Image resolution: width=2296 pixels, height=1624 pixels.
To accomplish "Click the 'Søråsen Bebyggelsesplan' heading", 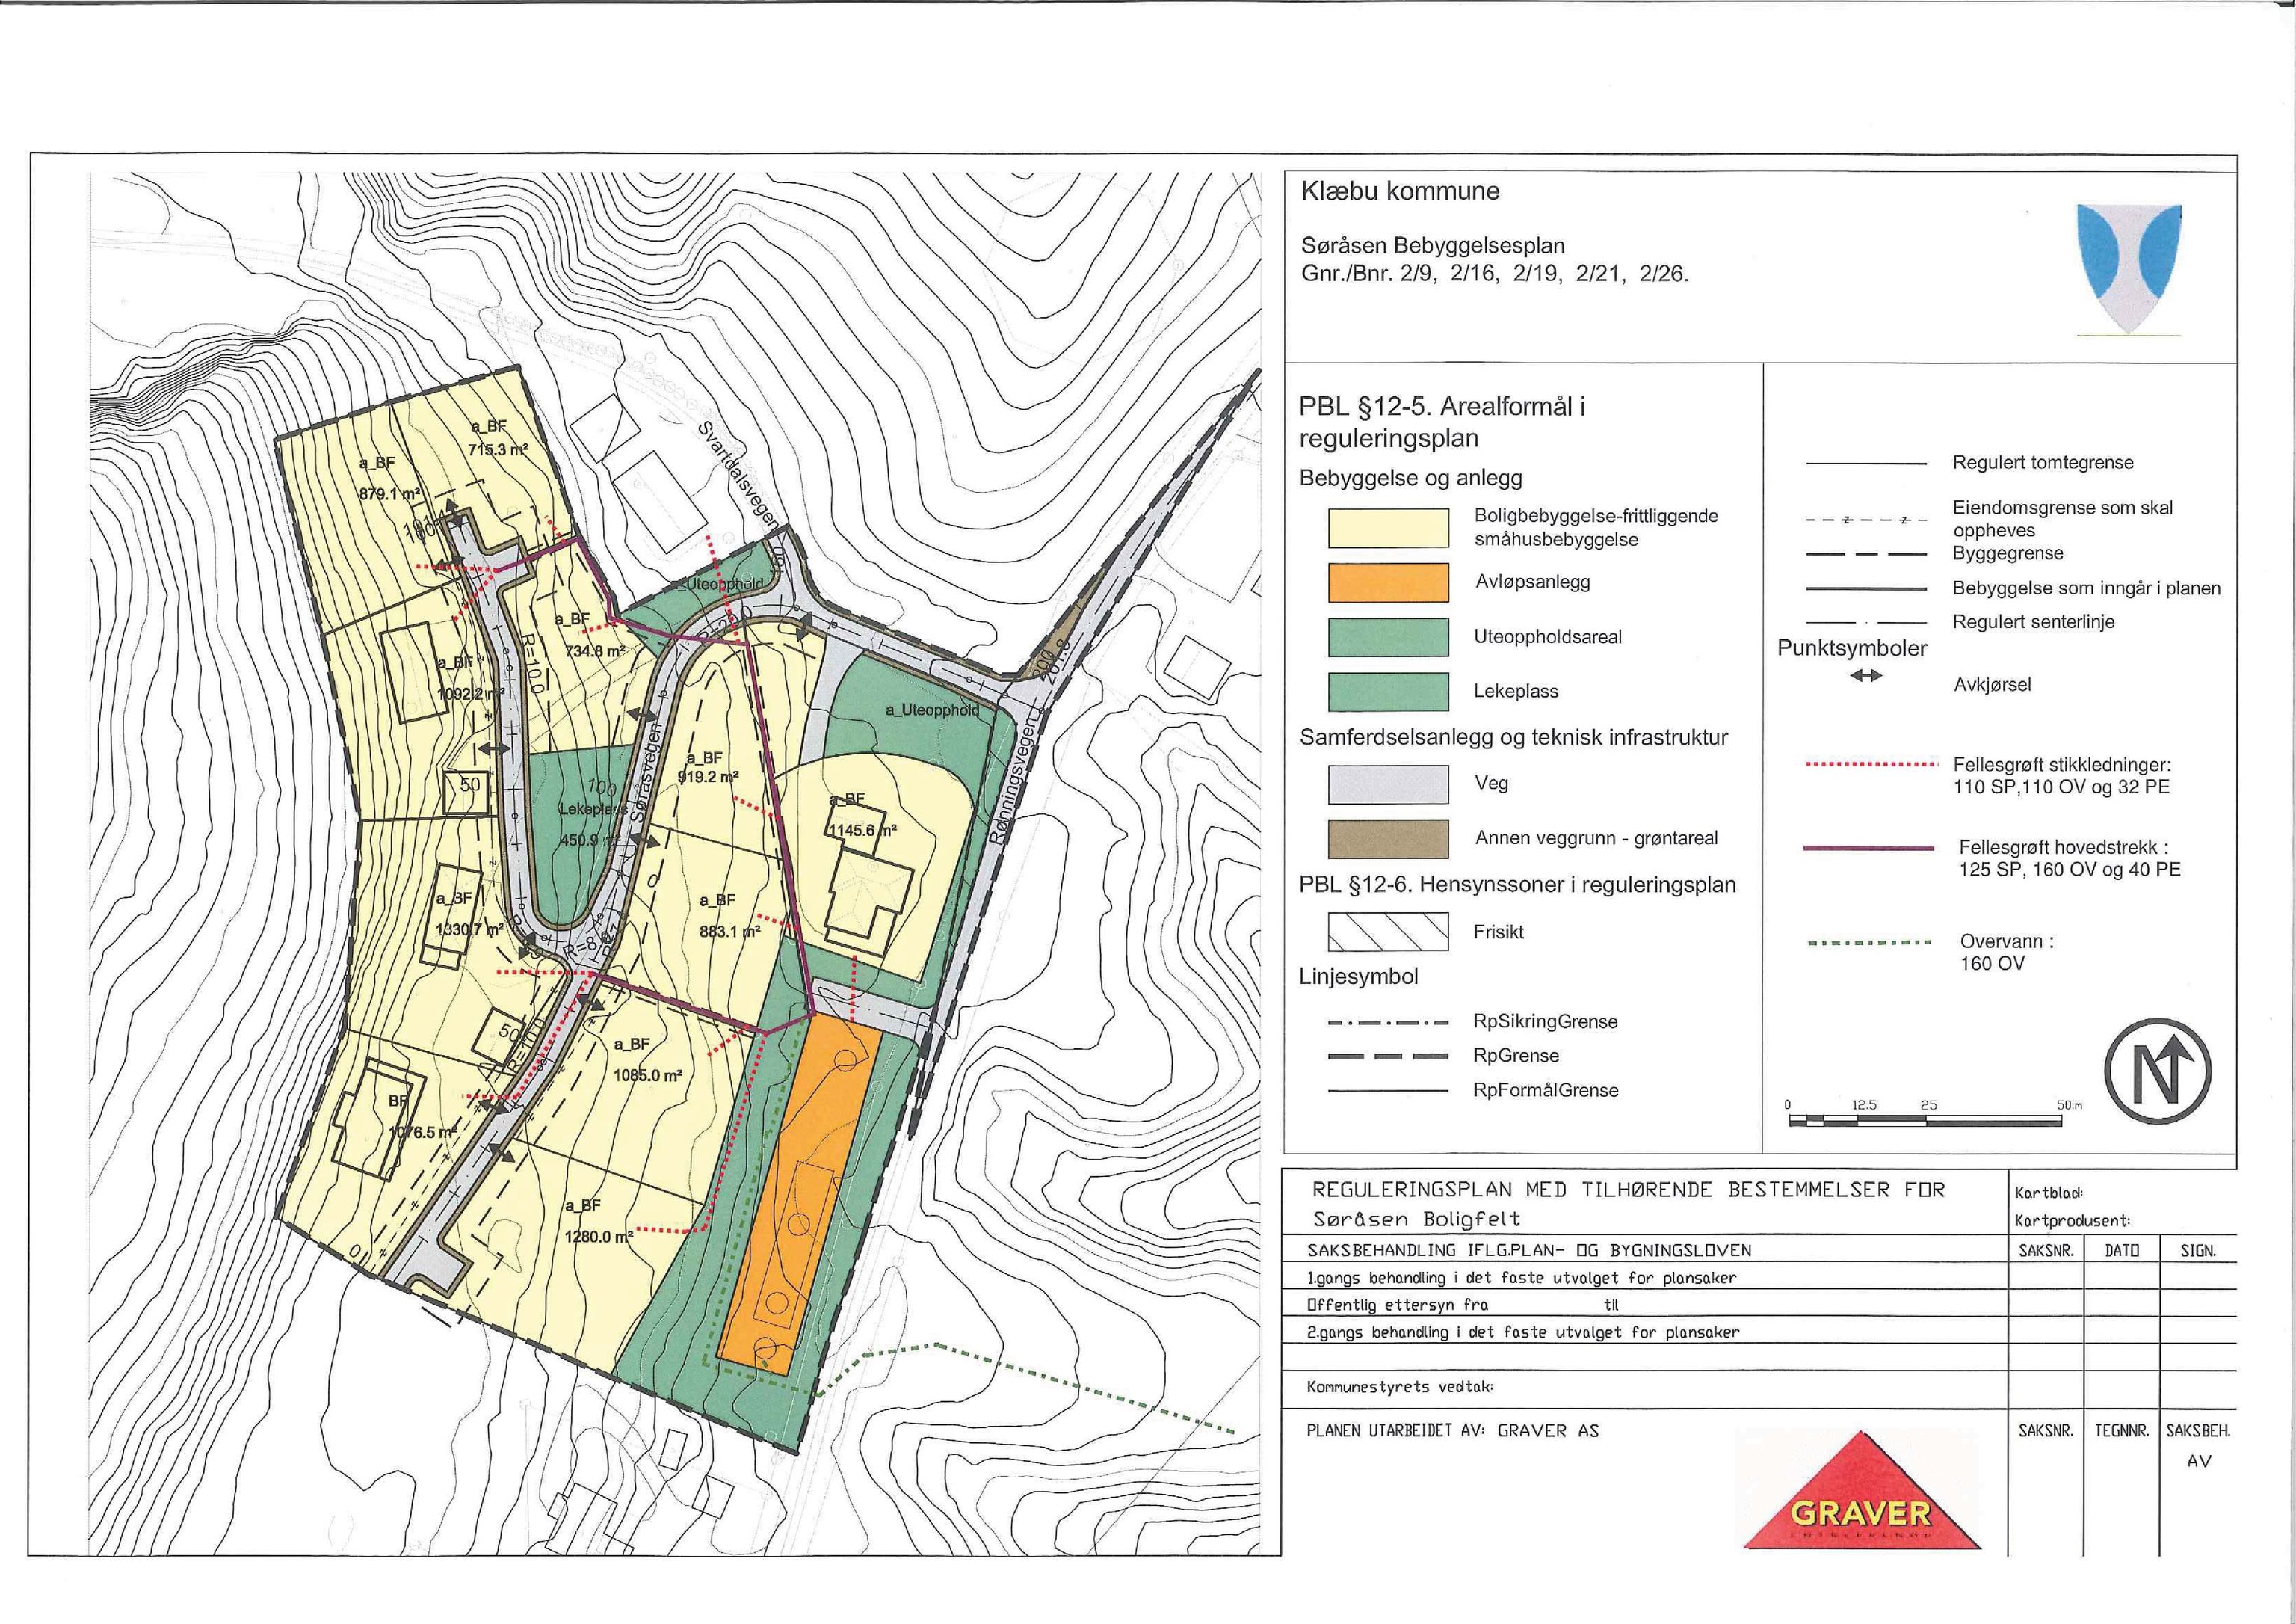I will coord(1433,246).
